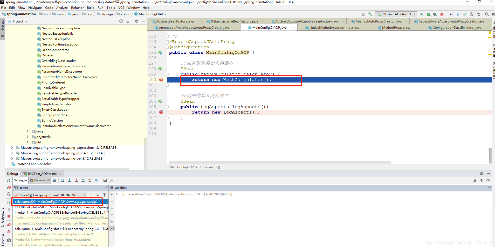This screenshot has height=247, width=495.
Task: Rerun IOCTest_AOP.test01 in debug panel
Action: coord(9,181)
